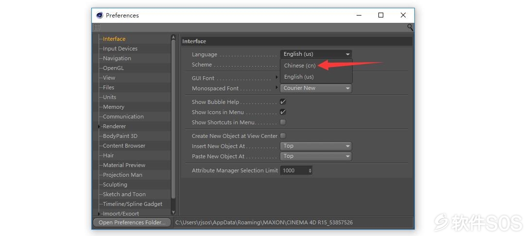This screenshot has width=530, height=236.
Task: Toggle the Show Bubble Help checkbox
Action: (x=283, y=102)
